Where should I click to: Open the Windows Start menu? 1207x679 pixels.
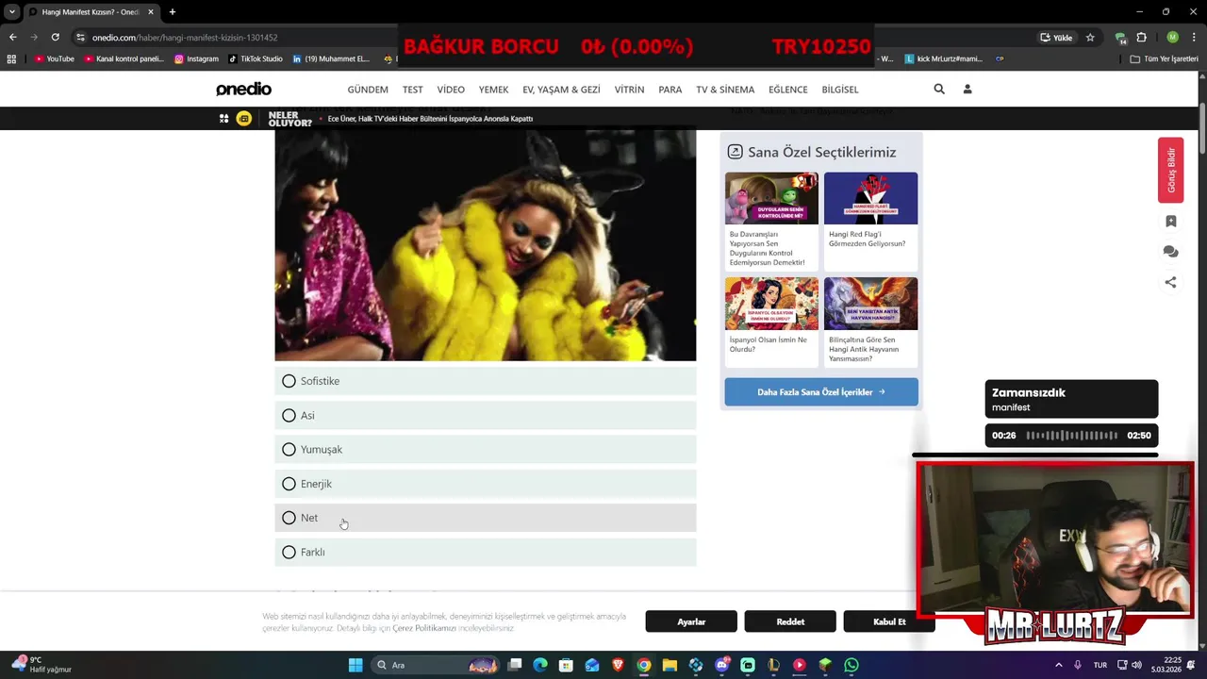pos(355,665)
